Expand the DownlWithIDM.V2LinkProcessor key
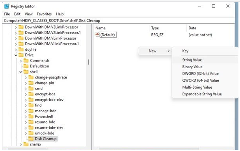Viewport: 240px width, 151px height. 16,27
